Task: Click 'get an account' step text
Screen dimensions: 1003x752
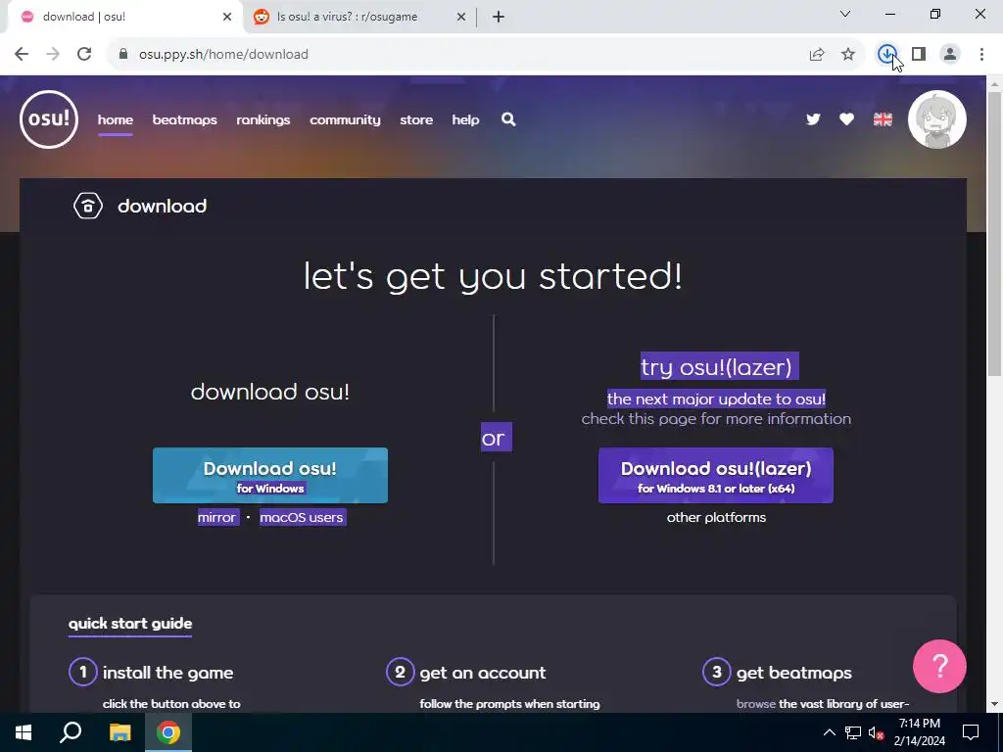Action: pyautogui.click(x=483, y=673)
